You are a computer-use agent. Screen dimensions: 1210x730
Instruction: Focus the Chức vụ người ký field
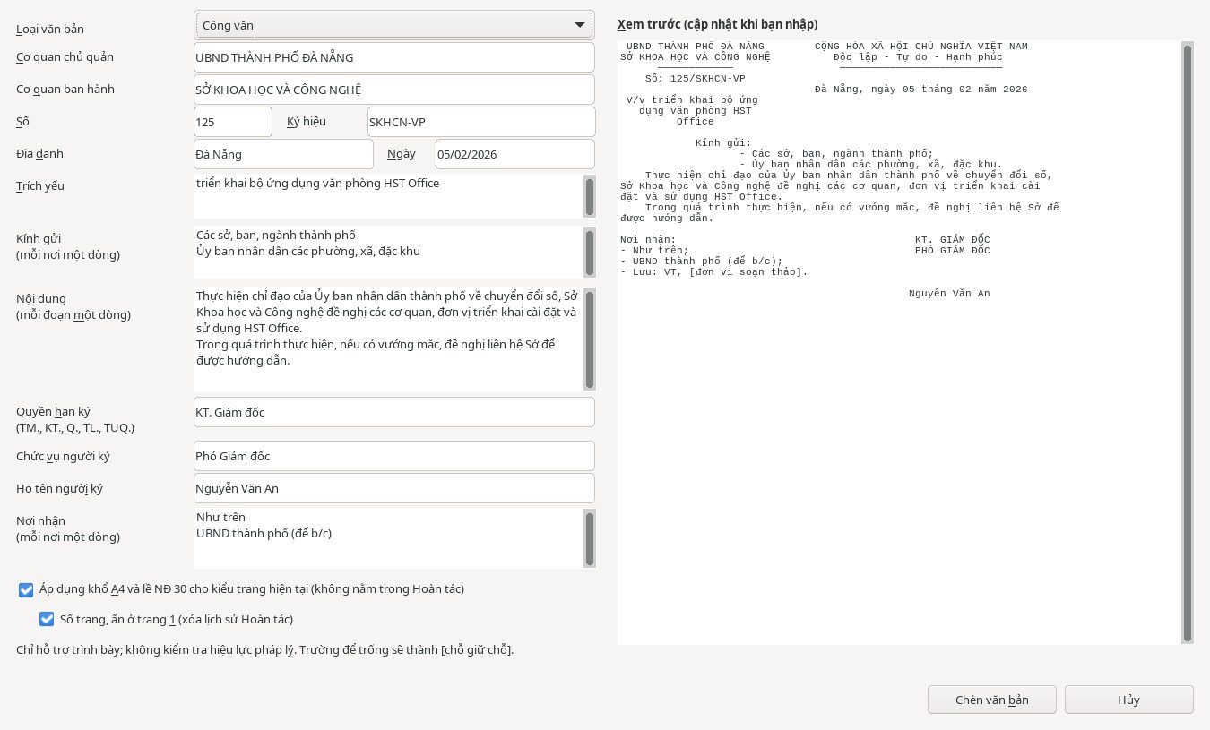pos(394,456)
